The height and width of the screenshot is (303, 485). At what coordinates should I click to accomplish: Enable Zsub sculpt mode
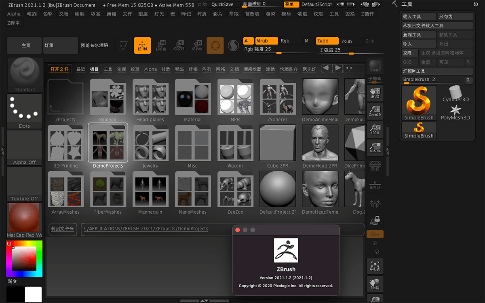click(346, 41)
